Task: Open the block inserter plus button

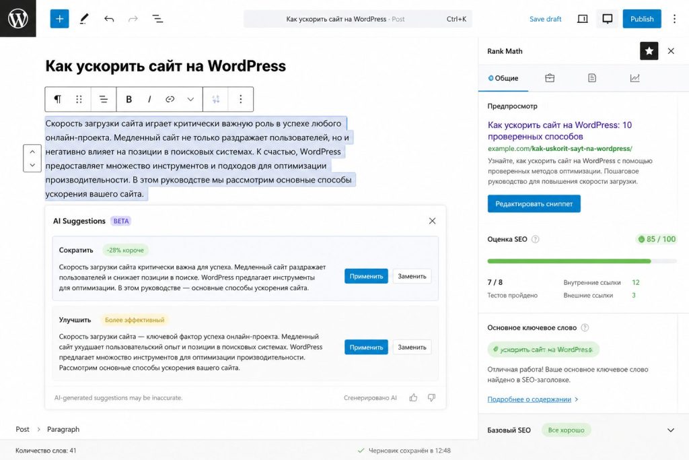Action: (59, 19)
